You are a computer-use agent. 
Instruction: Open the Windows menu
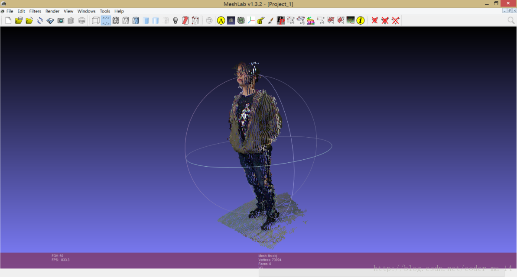point(86,11)
